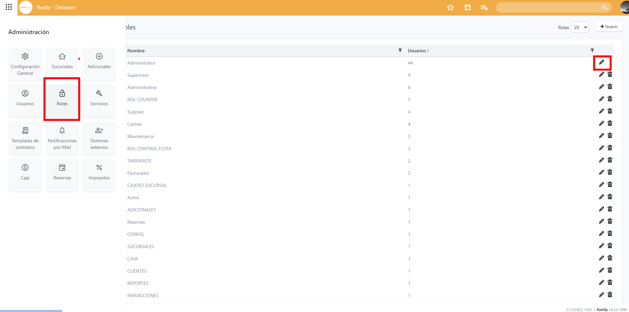
Task: Expand the Roles page size dropdown
Action: [580, 27]
